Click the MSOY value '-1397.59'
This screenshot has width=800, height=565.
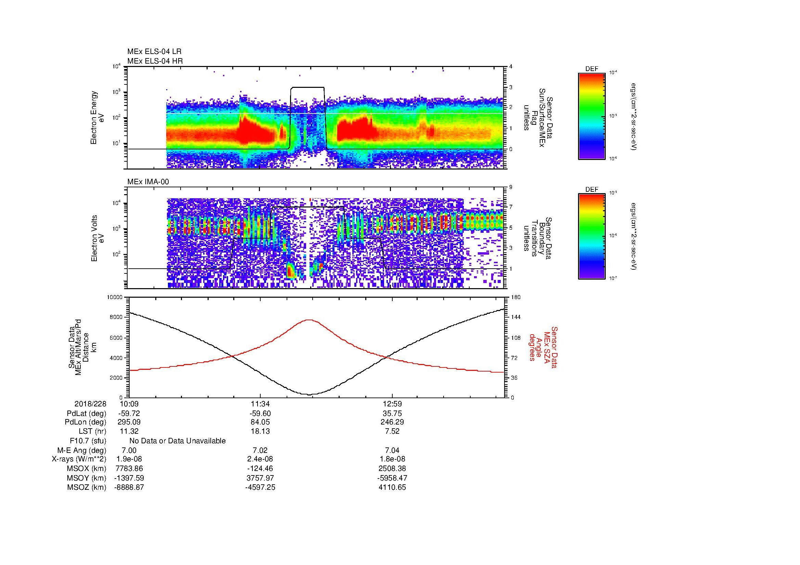(129, 478)
